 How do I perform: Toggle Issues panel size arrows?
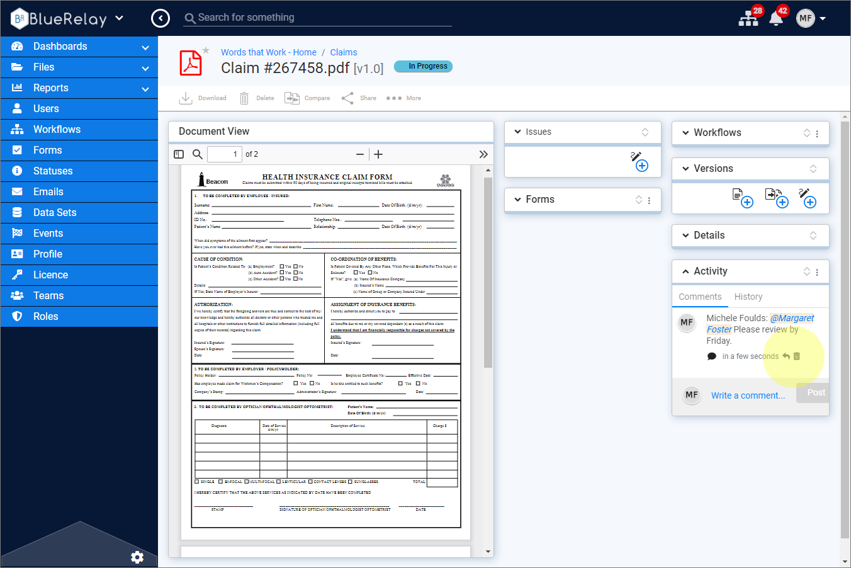coord(645,132)
